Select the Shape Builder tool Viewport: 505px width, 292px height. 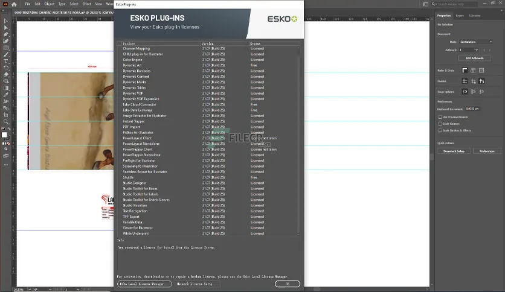tap(6, 81)
